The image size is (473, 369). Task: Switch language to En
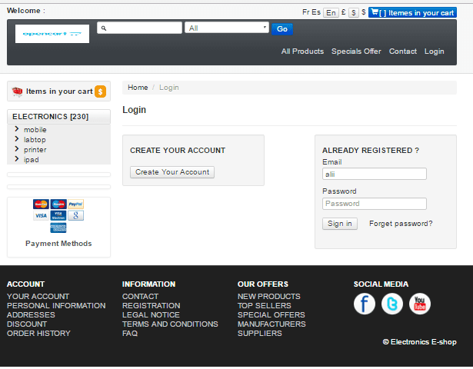tap(331, 12)
